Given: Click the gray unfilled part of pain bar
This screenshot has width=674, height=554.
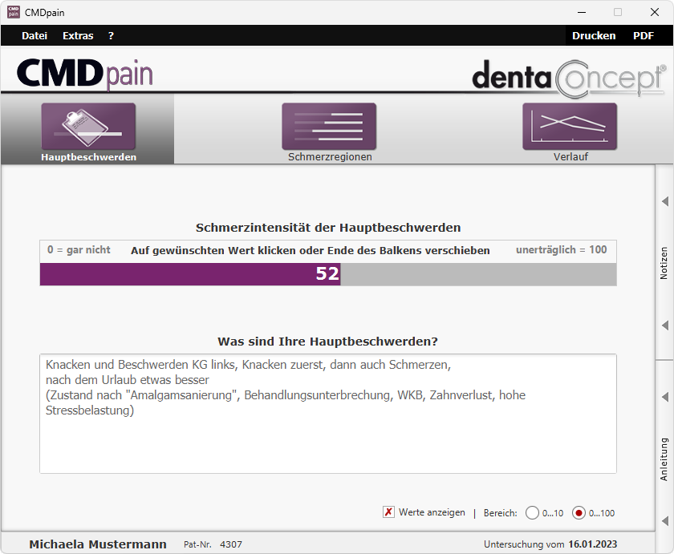Looking at the screenshot, I should (x=478, y=274).
